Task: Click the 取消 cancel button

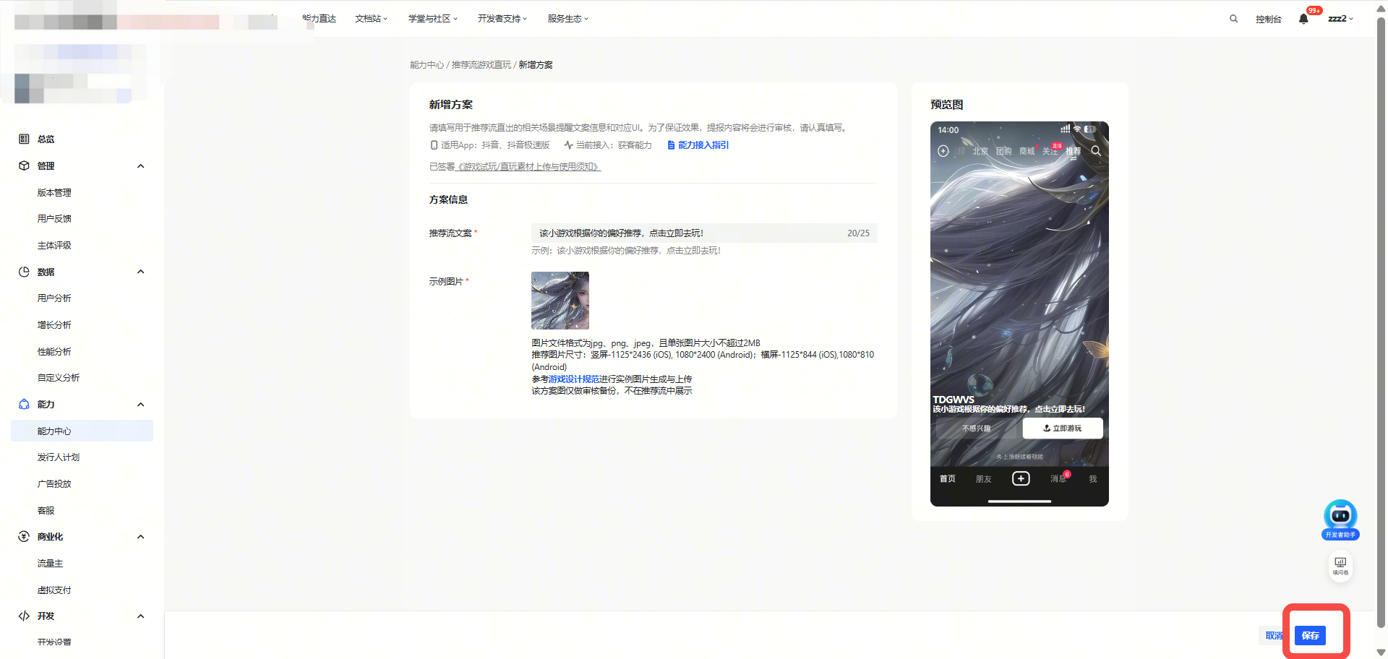Action: pos(1273,636)
